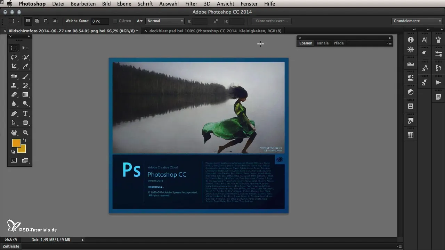Toggle Quick Mask mode
Screen dimensions: 445x250
[14, 160]
